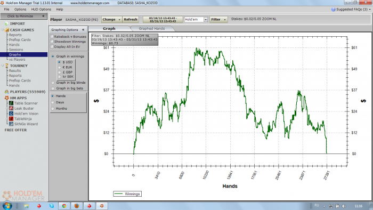This screenshot has height=210, width=373.
Task: Switch to the Graphed Hands tab
Action: [x=151, y=29]
